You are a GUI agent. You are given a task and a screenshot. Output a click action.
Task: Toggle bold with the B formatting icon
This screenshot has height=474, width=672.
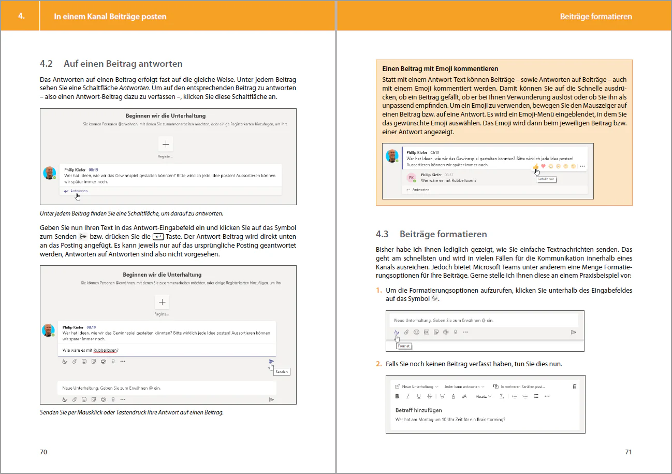[397, 396]
